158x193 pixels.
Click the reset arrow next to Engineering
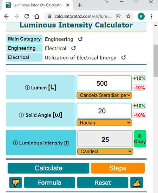click(x=80, y=39)
